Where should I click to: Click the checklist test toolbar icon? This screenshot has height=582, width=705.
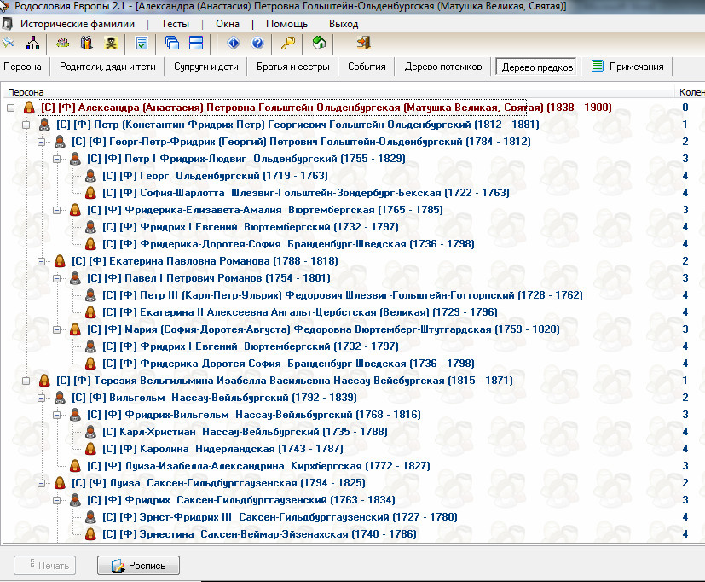coord(142,44)
